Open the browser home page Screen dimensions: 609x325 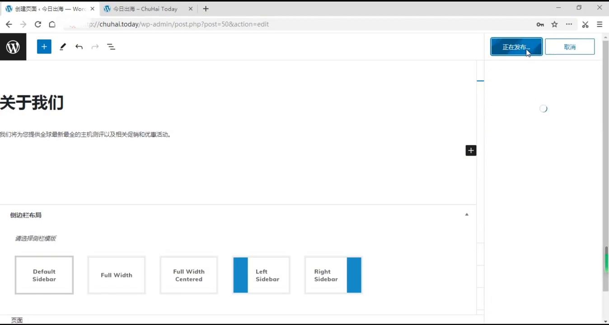pyautogui.click(x=52, y=24)
